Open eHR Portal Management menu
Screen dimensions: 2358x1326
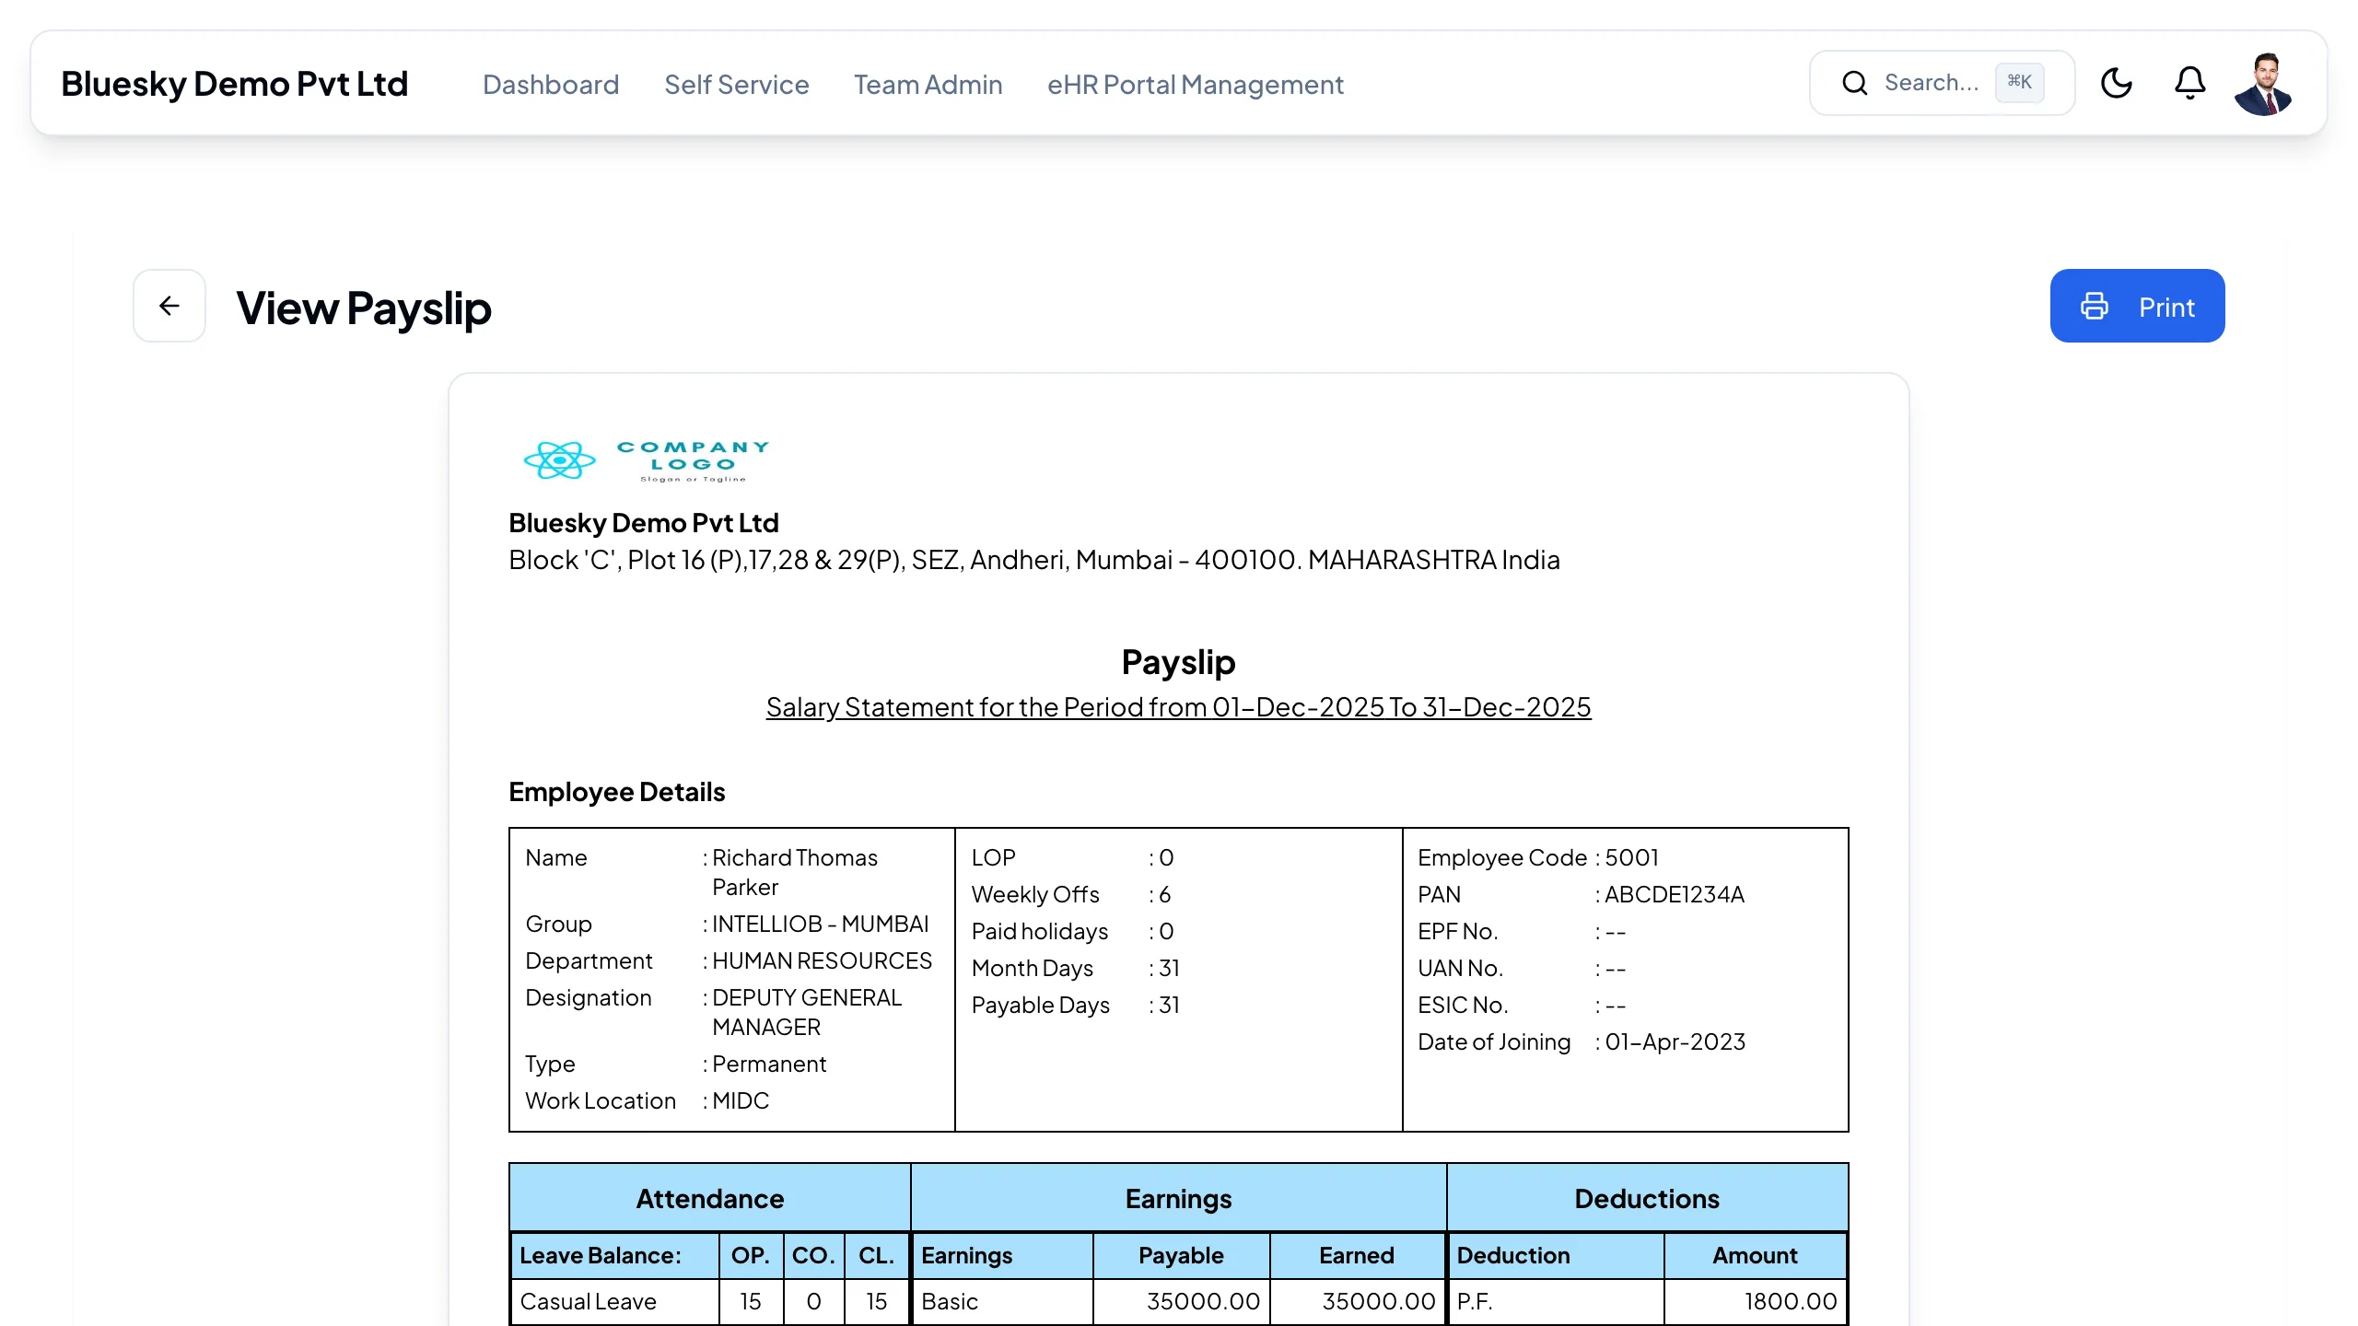[x=1196, y=85]
